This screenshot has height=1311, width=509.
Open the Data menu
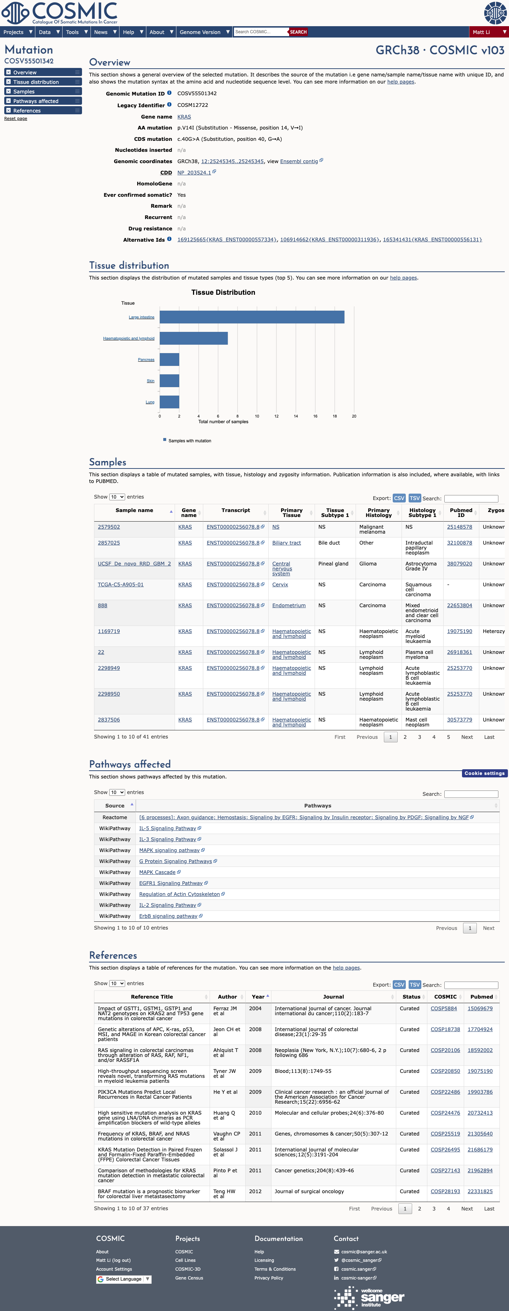pos(49,32)
